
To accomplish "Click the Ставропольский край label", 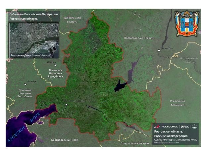I will (x=134, y=143).
